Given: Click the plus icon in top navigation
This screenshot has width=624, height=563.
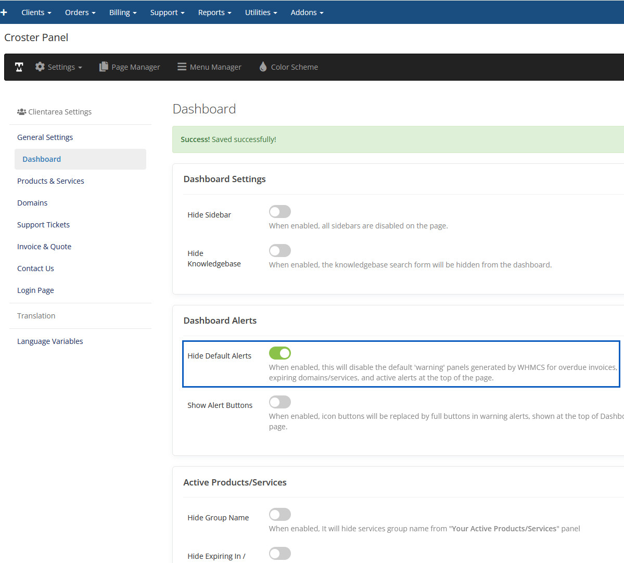Looking at the screenshot, I should coord(4,12).
